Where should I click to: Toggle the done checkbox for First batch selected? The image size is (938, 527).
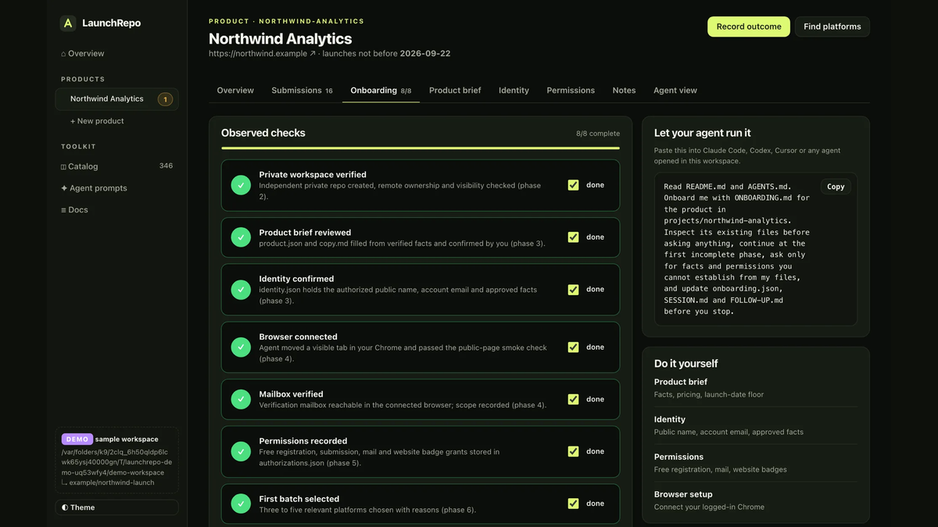click(x=573, y=504)
